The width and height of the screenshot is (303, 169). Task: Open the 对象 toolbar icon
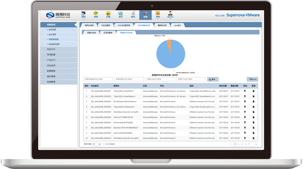(108, 15)
